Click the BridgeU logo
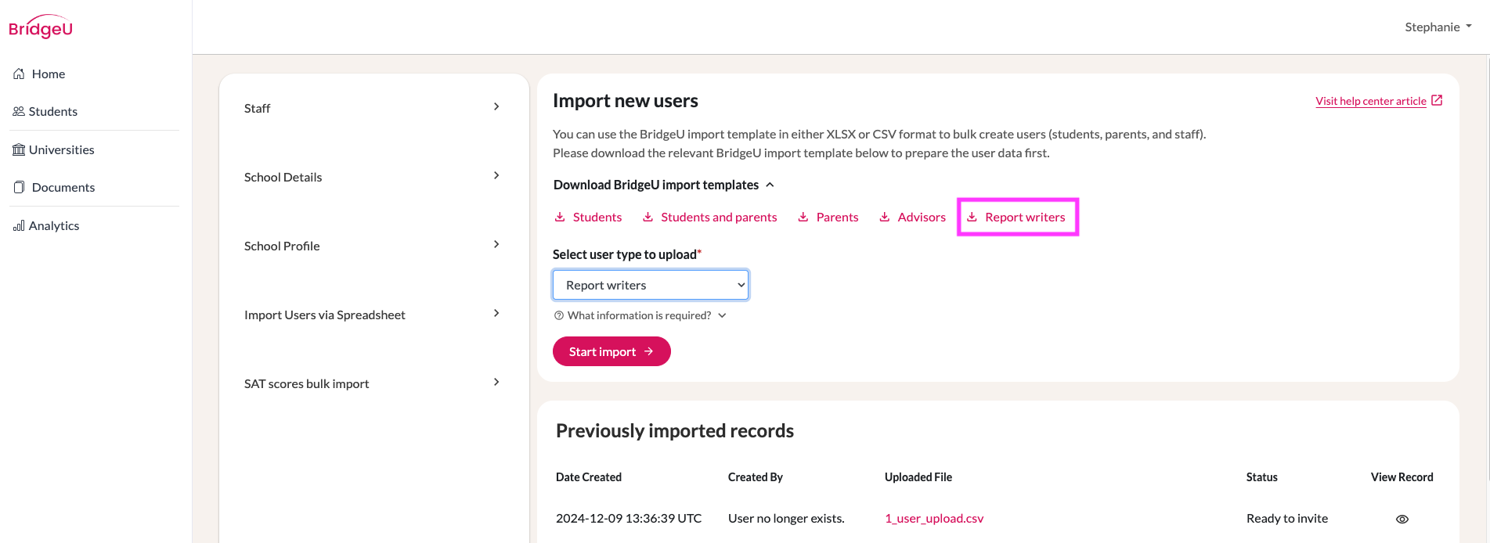This screenshot has height=543, width=1490. tap(41, 27)
